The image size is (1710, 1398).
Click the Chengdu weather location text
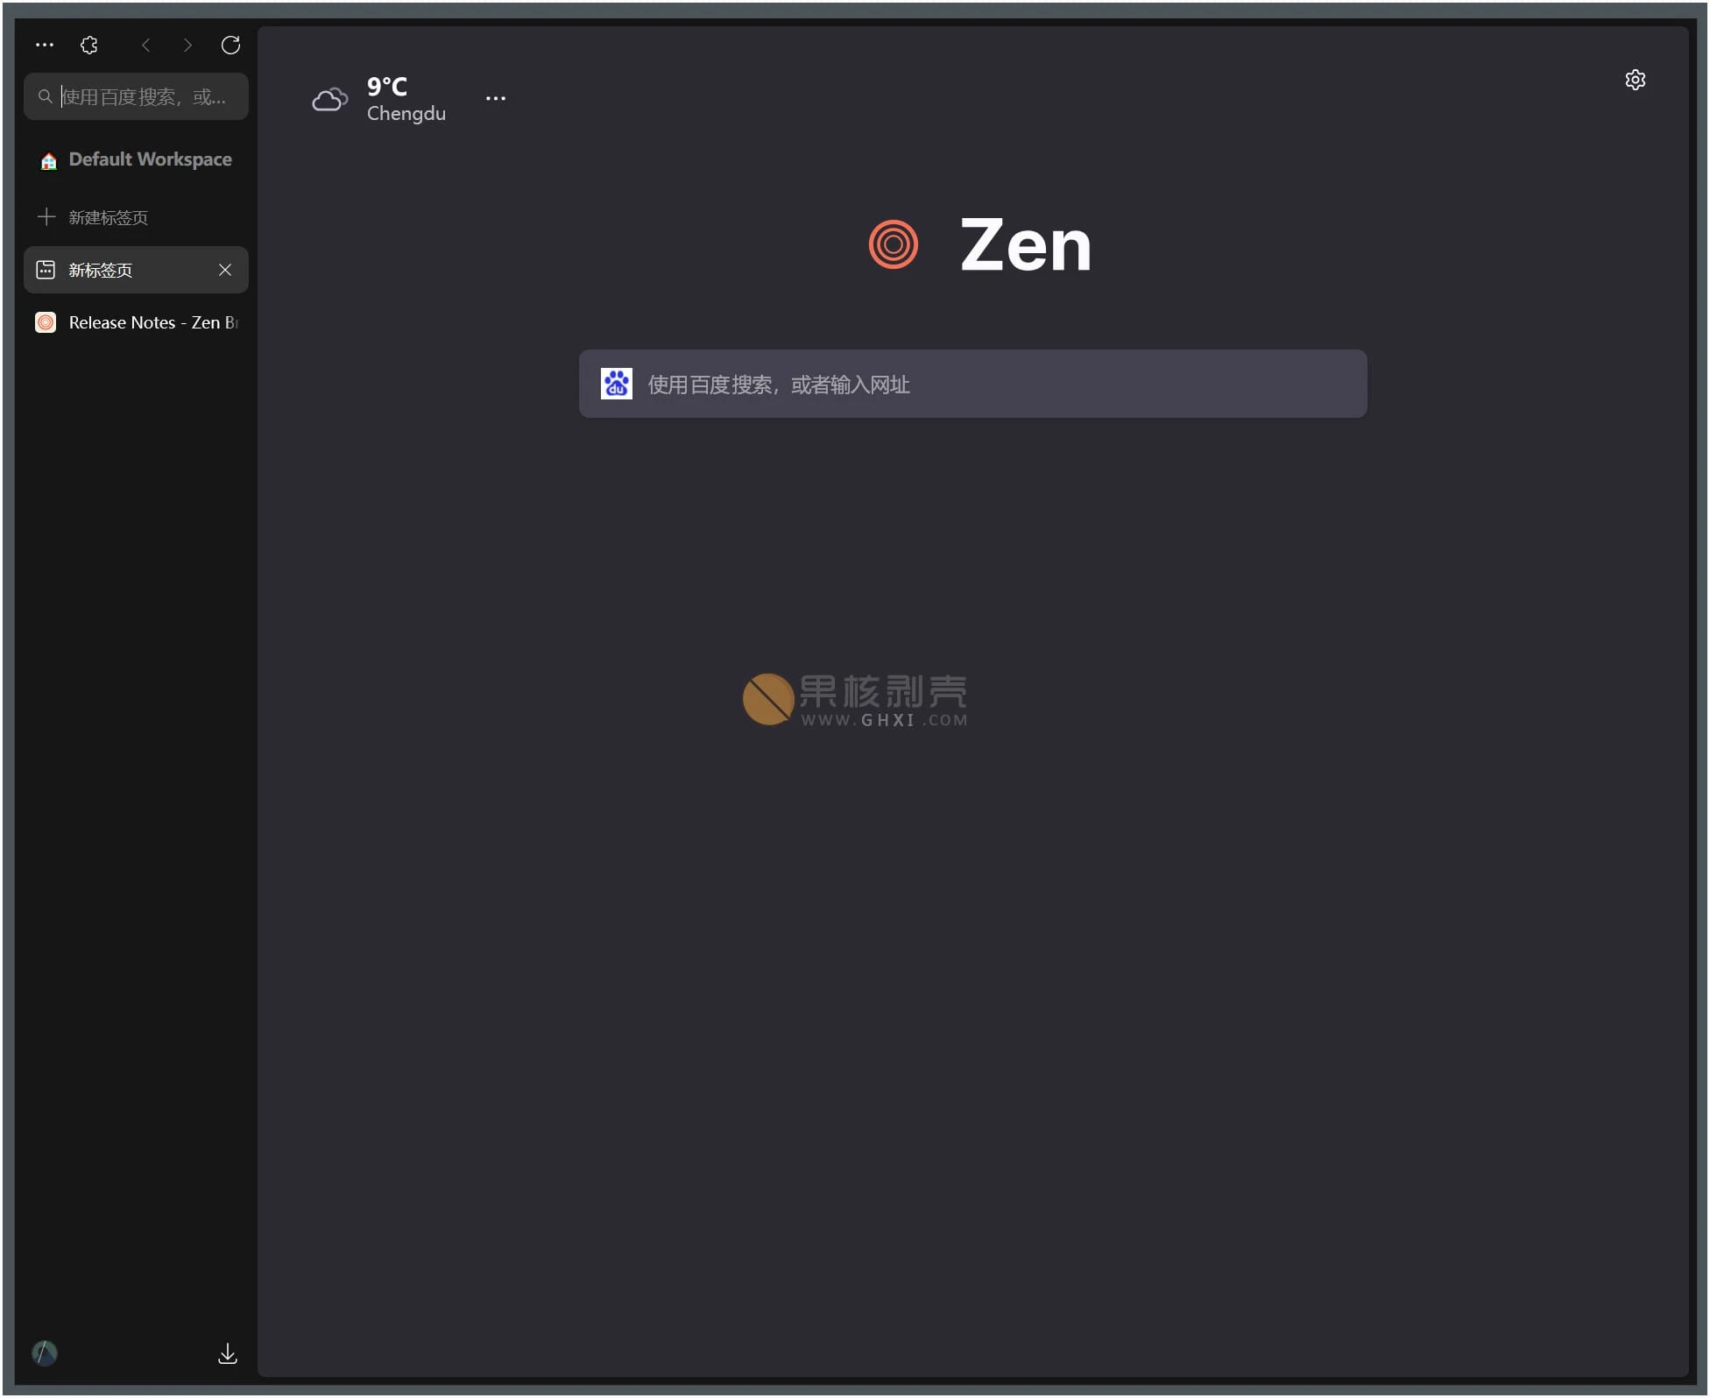tap(407, 114)
